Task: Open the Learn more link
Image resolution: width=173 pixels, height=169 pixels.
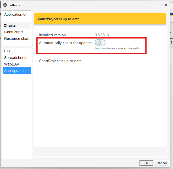Action: click(100, 48)
